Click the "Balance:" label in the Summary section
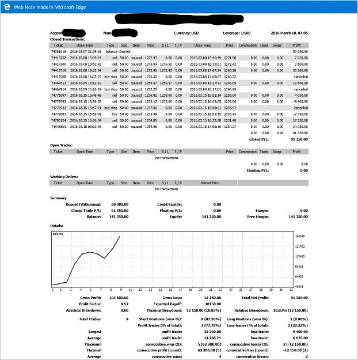Viewport: 358px width, 360px height. coord(94,217)
